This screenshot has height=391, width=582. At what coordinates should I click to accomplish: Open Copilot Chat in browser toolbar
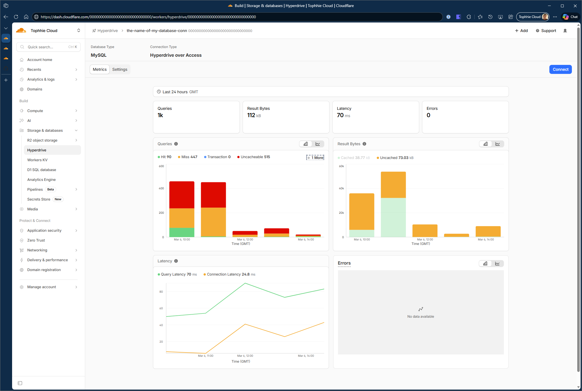pos(570,17)
